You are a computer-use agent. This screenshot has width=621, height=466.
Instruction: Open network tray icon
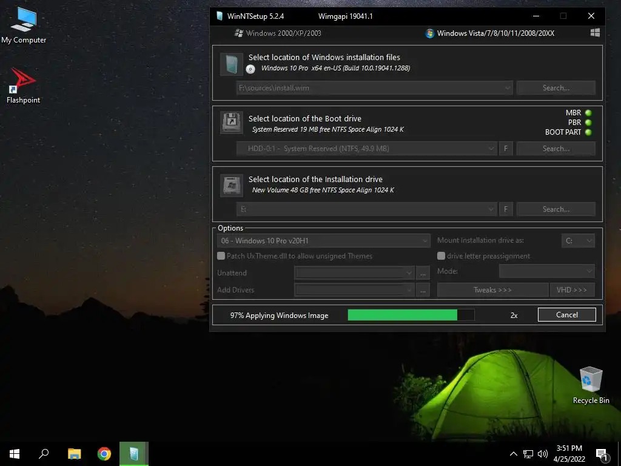(x=528, y=454)
